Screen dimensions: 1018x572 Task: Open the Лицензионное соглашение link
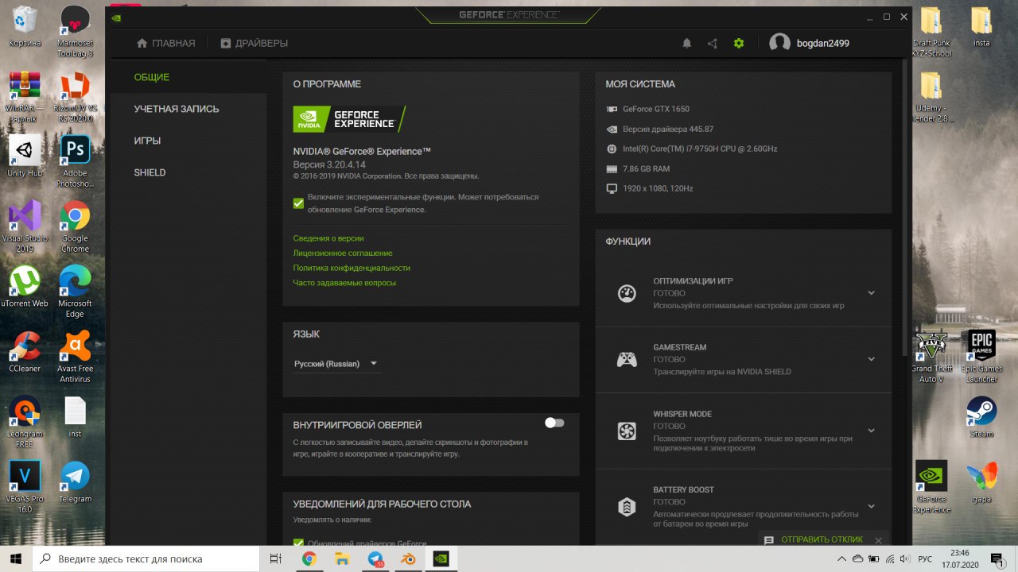point(343,253)
